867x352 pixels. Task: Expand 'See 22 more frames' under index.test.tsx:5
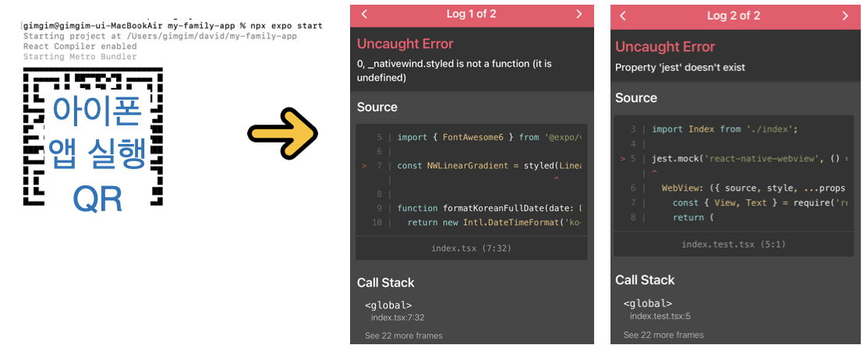tap(664, 335)
